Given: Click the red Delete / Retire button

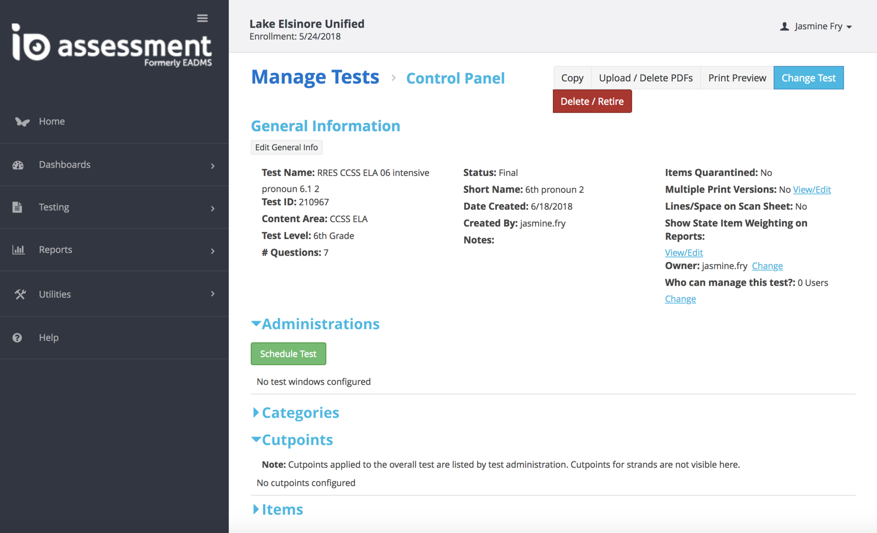Looking at the screenshot, I should coord(592,101).
